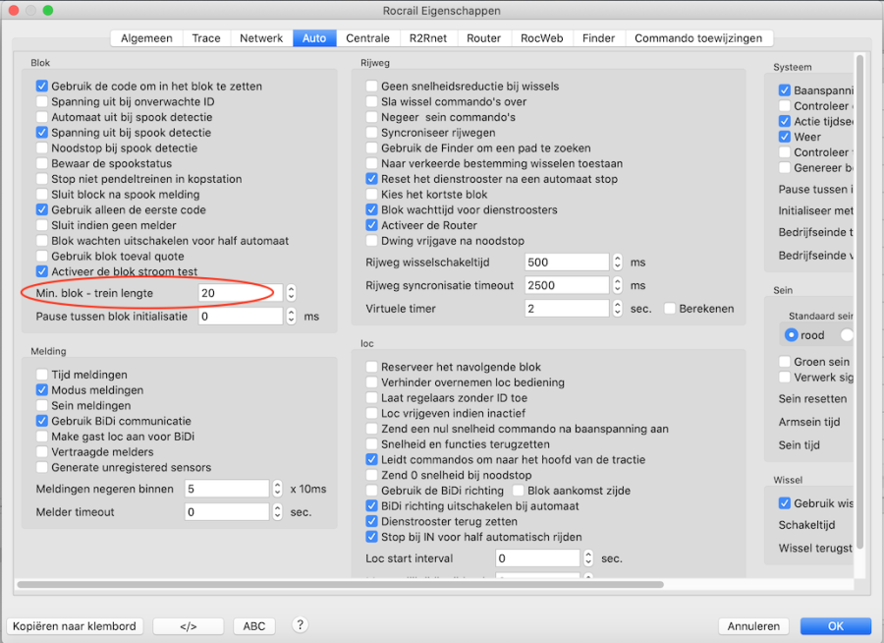Viewport: 884px width, 643px height.
Task: Check 'Berekenen' next to Virtuele timer
Action: click(670, 309)
